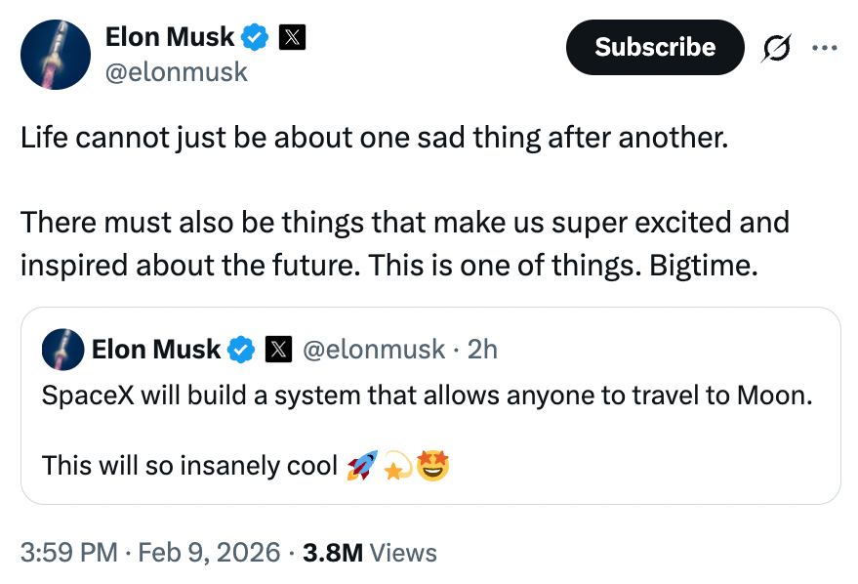Click the @elonmusk handle under the name

176,72
